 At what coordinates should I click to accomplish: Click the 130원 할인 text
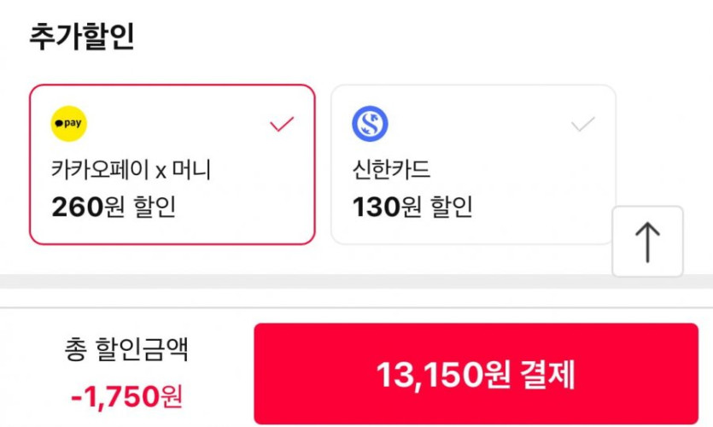coord(412,207)
